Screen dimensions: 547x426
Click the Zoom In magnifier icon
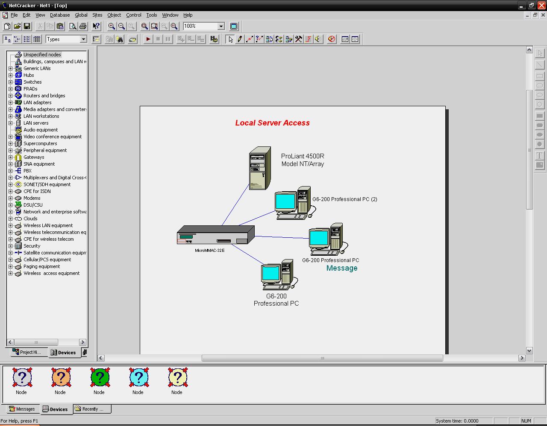pyautogui.click(x=112, y=26)
